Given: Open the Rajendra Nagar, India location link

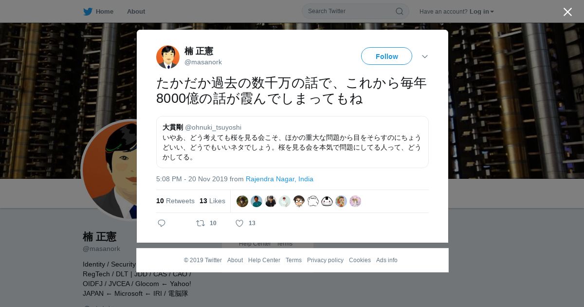Looking at the screenshot, I should pos(279,179).
